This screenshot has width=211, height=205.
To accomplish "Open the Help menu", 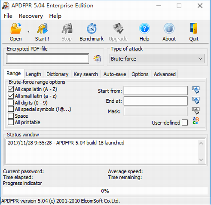I will coord(55,16).
